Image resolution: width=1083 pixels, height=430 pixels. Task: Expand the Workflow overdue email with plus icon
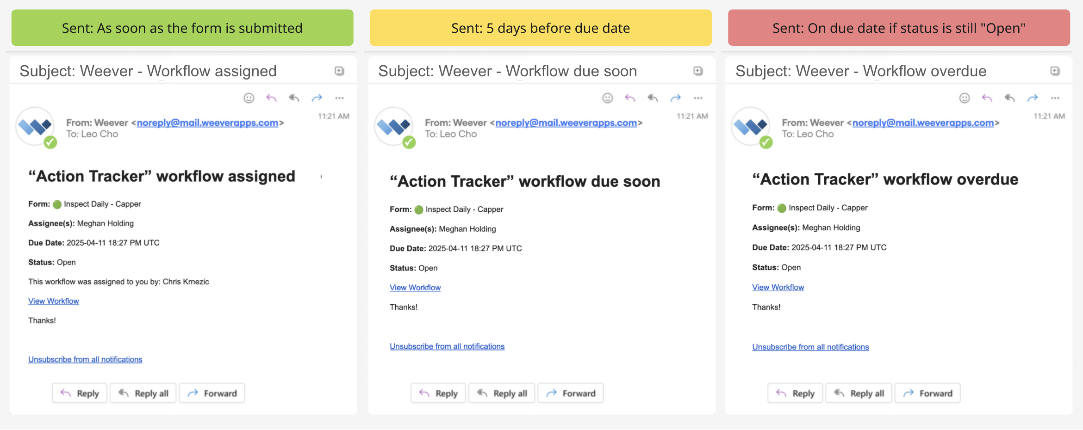[x=1055, y=71]
